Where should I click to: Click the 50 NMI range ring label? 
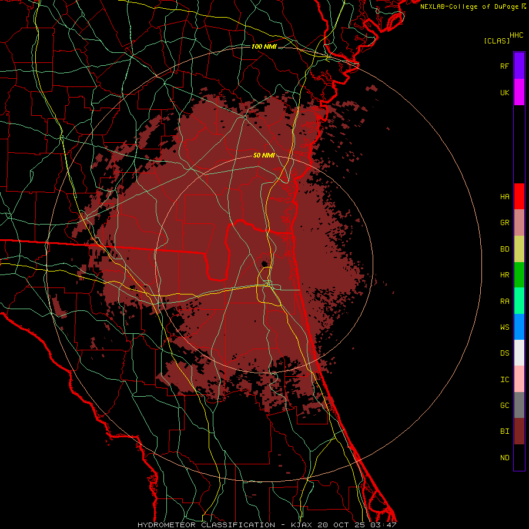click(x=264, y=156)
